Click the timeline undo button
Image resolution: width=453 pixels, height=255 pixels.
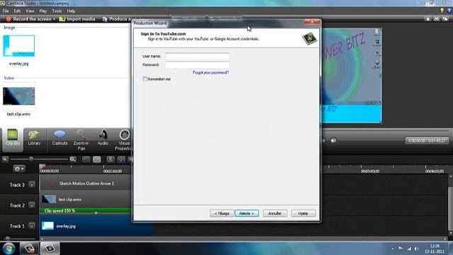86,159
